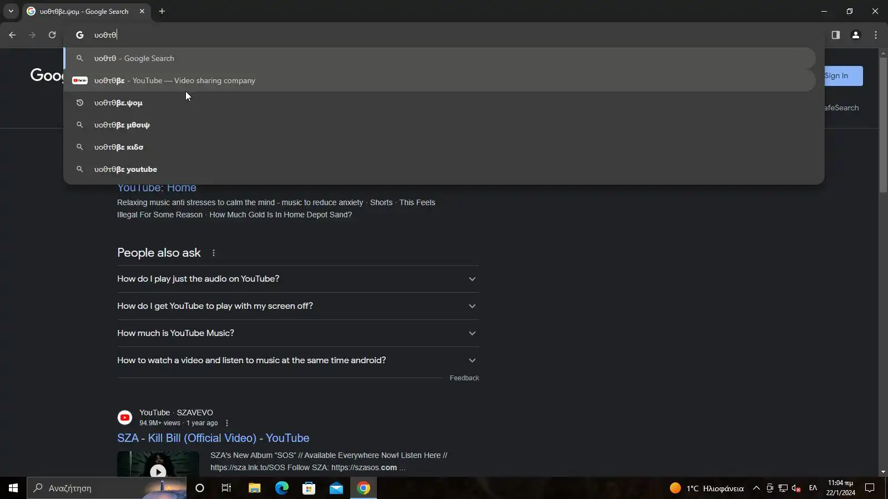Close the Google Search tab
888x499 pixels.
142,11
